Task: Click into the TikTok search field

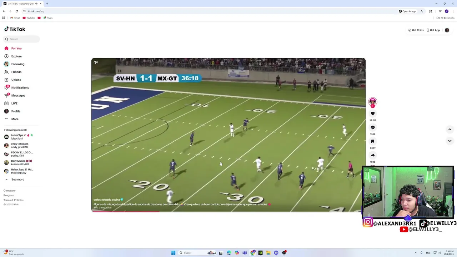Action: (22, 39)
